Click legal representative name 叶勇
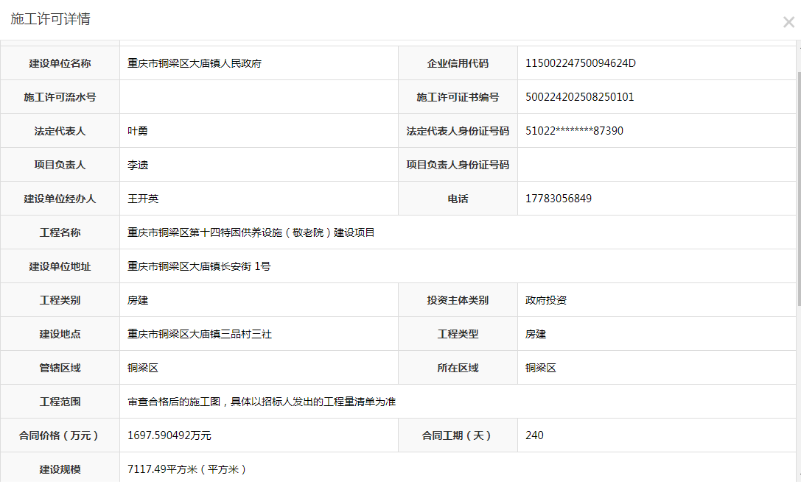This screenshot has height=484, width=801. [x=138, y=131]
